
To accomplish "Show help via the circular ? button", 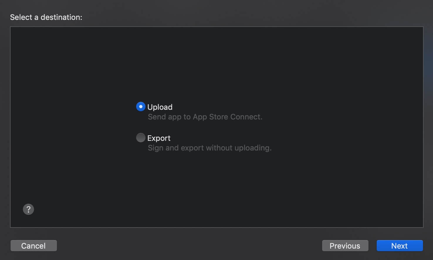I will click(28, 209).
